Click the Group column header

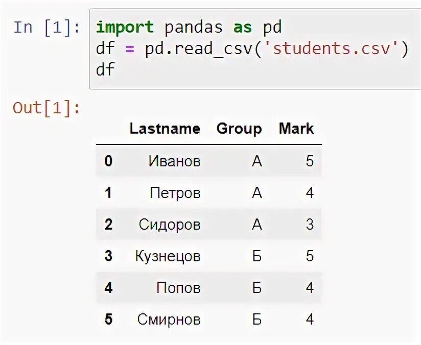(x=239, y=129)
